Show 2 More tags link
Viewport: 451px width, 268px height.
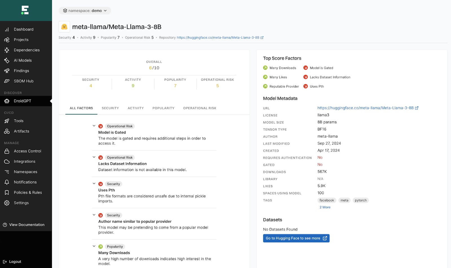coord(325,207)
